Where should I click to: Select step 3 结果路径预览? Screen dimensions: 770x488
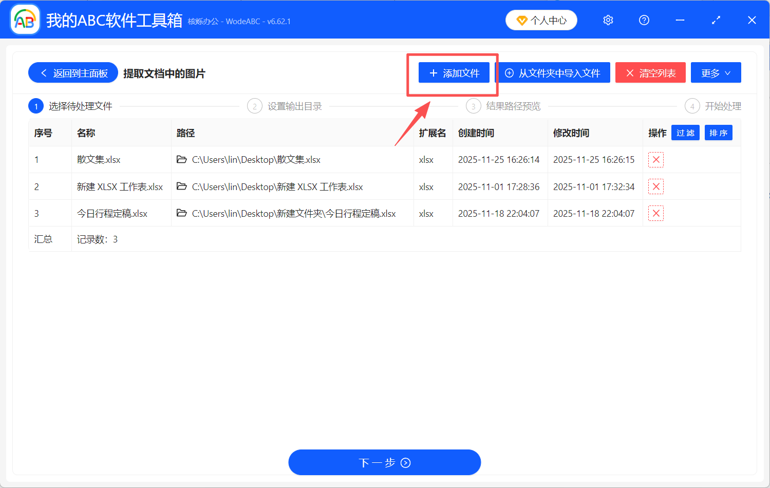coord(502,106)
